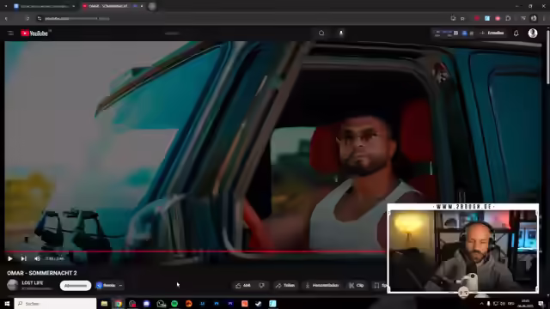
Task: Click the address bar URL field
Action: pyautogui.click(x=242, y=19)
